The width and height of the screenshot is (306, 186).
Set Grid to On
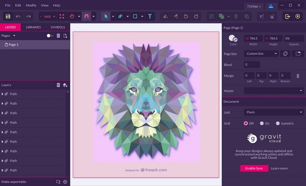click(262, 123)
